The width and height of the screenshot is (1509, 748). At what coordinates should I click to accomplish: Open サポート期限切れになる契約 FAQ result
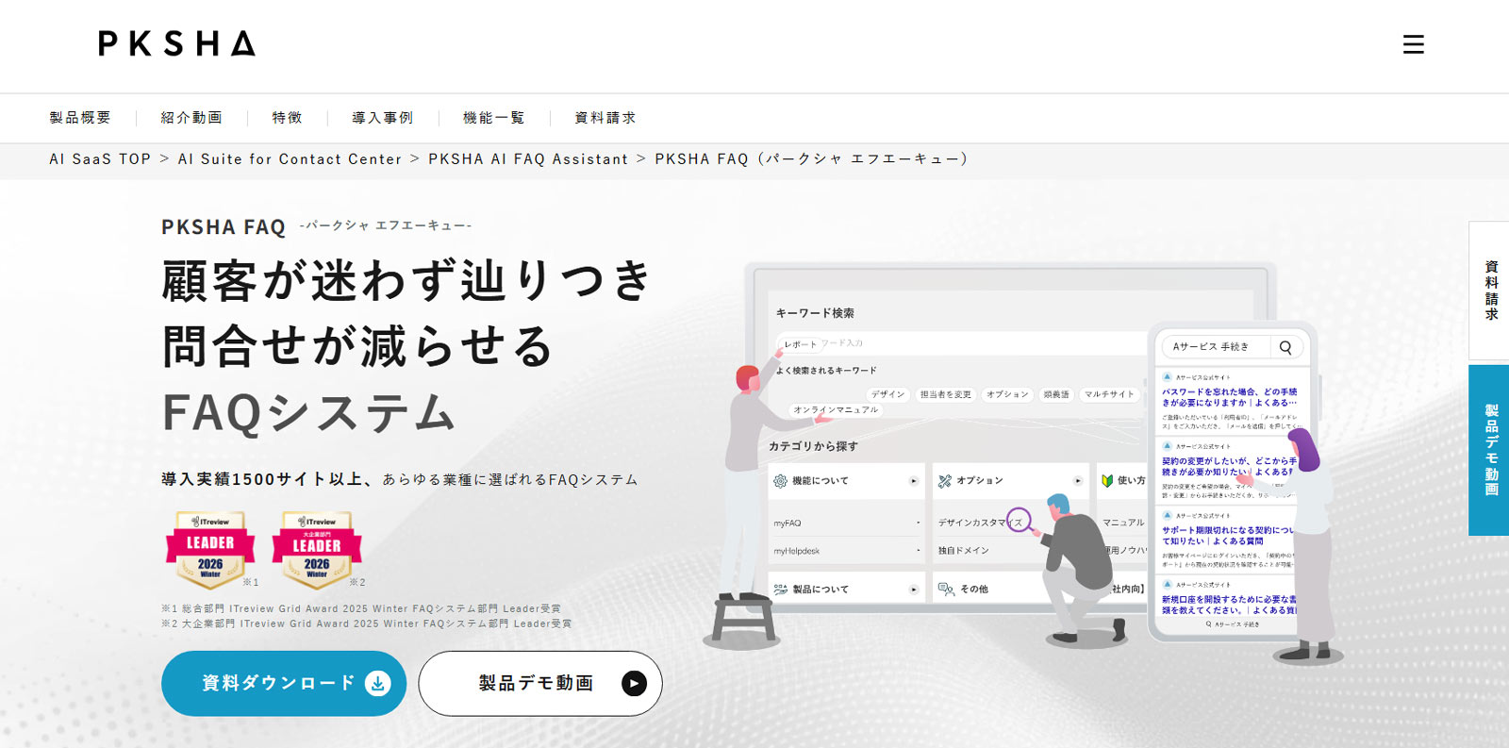pos(1229,536)
